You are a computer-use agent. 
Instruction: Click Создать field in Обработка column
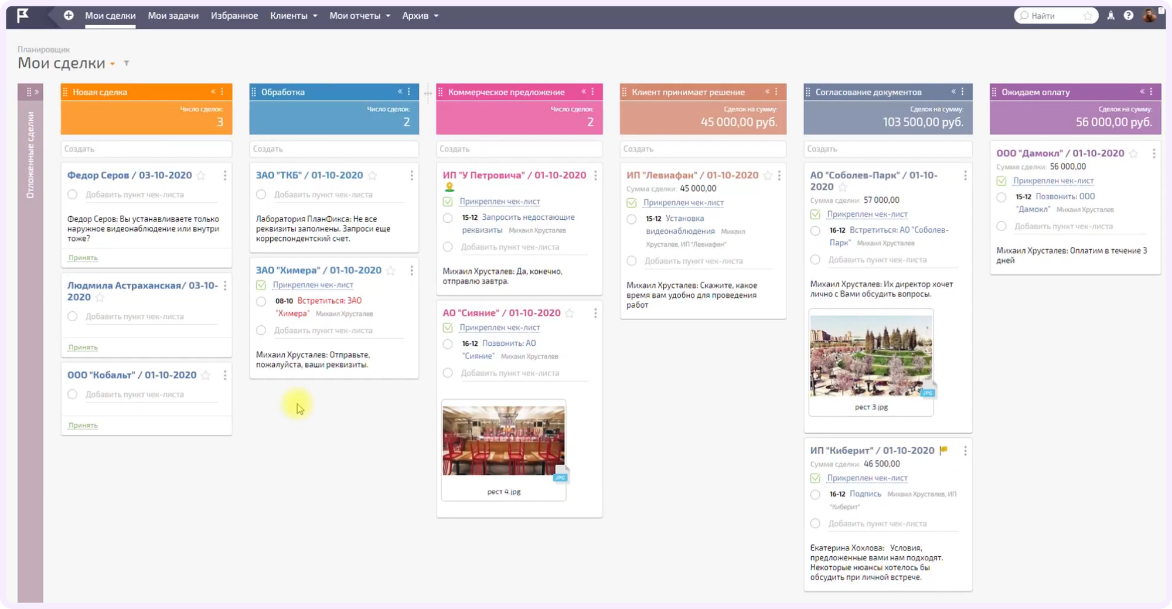coord(334,149)
